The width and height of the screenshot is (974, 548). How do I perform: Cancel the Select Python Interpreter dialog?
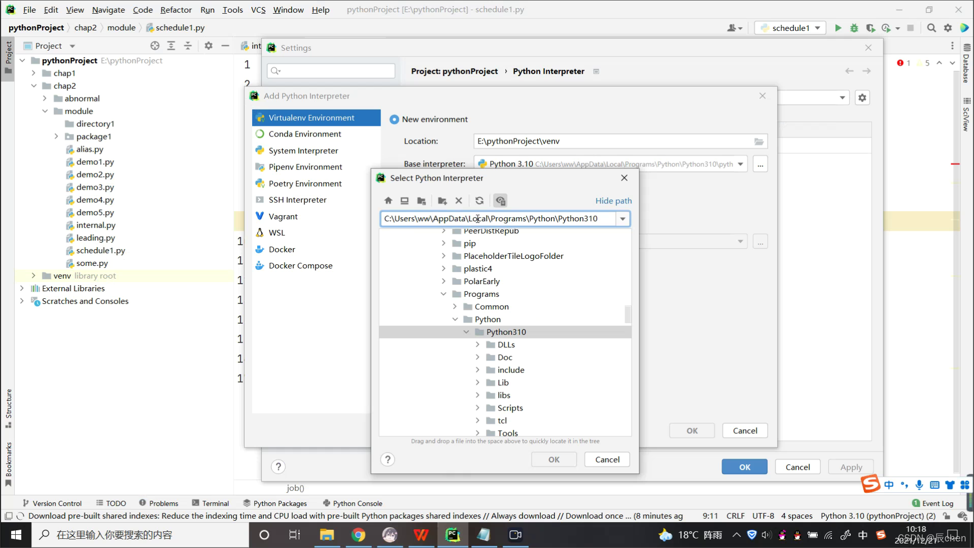[607, 459]
